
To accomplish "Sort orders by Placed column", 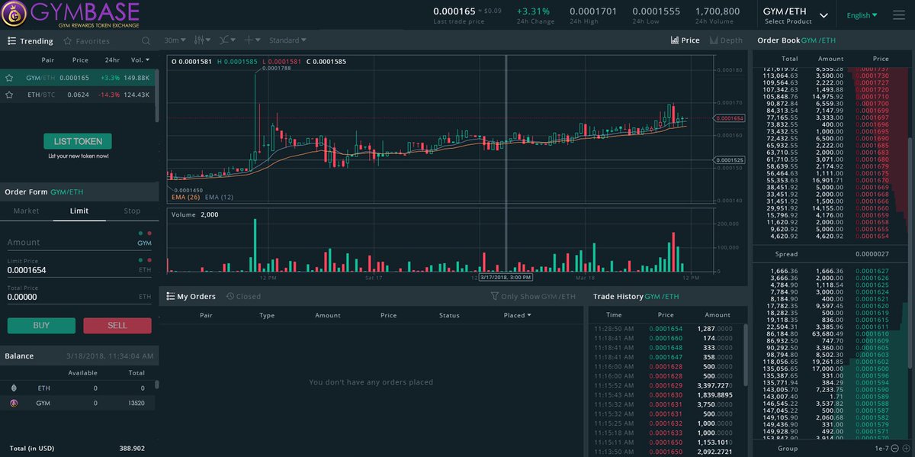I will pos(518,315).
